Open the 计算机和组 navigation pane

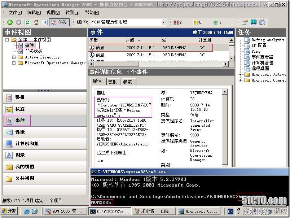[x=45, y=144]
